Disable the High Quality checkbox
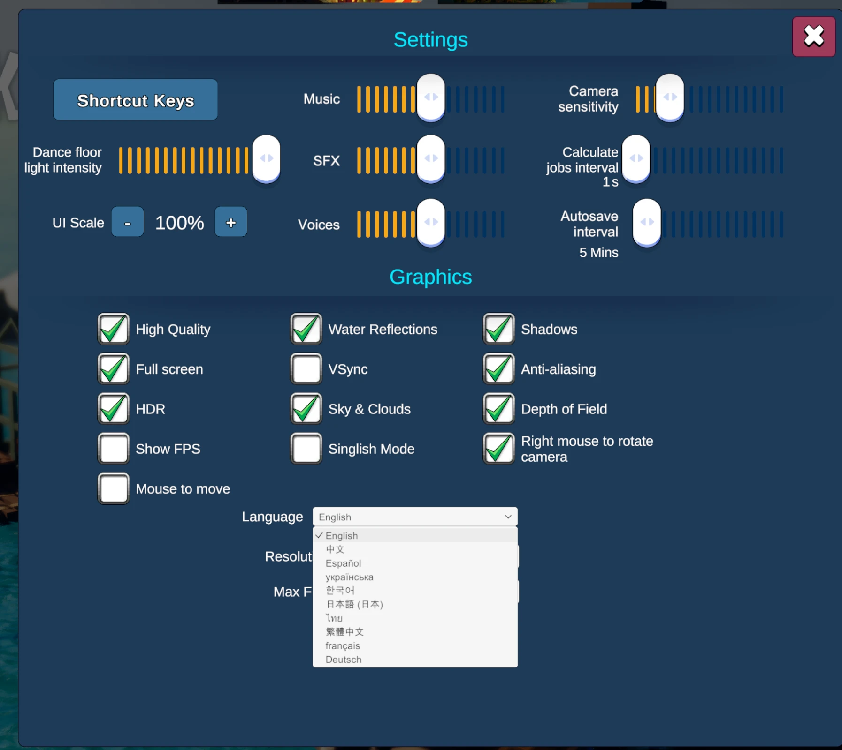842x750 pixels. coord(114,329)
